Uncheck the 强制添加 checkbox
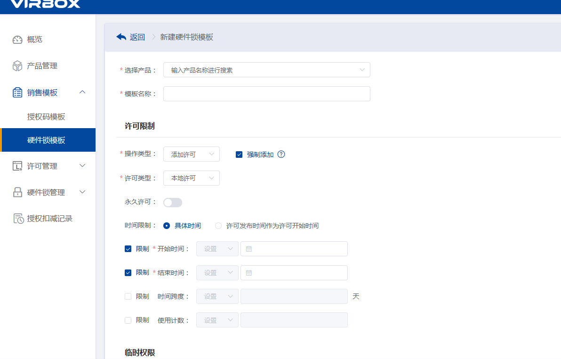Image resolution: width=561 pixels, height=359 pixels. coord(239,155)
